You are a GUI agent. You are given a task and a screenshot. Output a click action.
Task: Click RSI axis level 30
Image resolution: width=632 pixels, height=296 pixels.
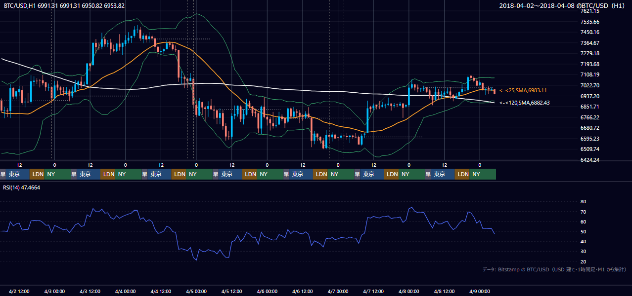583,251
